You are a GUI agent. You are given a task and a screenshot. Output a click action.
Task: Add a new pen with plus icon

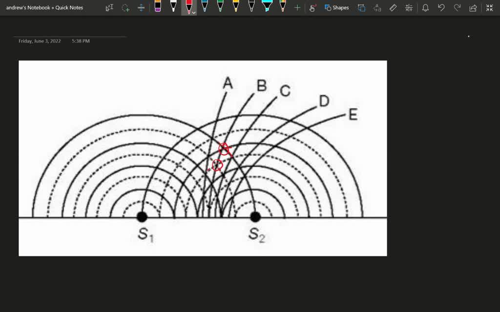pyautogui.click(x=297, y=8)
